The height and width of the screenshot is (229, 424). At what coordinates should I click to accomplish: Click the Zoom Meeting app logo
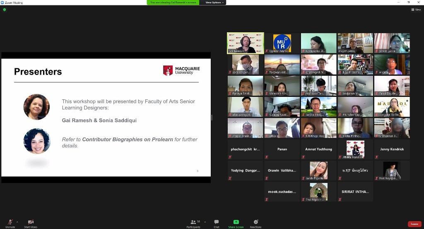[2, 2]
